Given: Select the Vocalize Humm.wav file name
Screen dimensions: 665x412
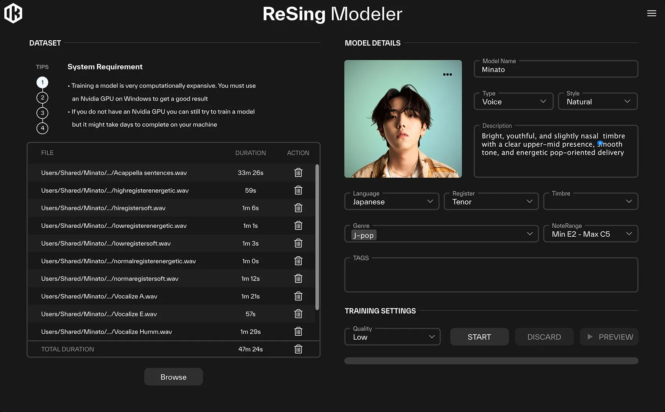Looking at the screenshot, I should tap(106, 331).
